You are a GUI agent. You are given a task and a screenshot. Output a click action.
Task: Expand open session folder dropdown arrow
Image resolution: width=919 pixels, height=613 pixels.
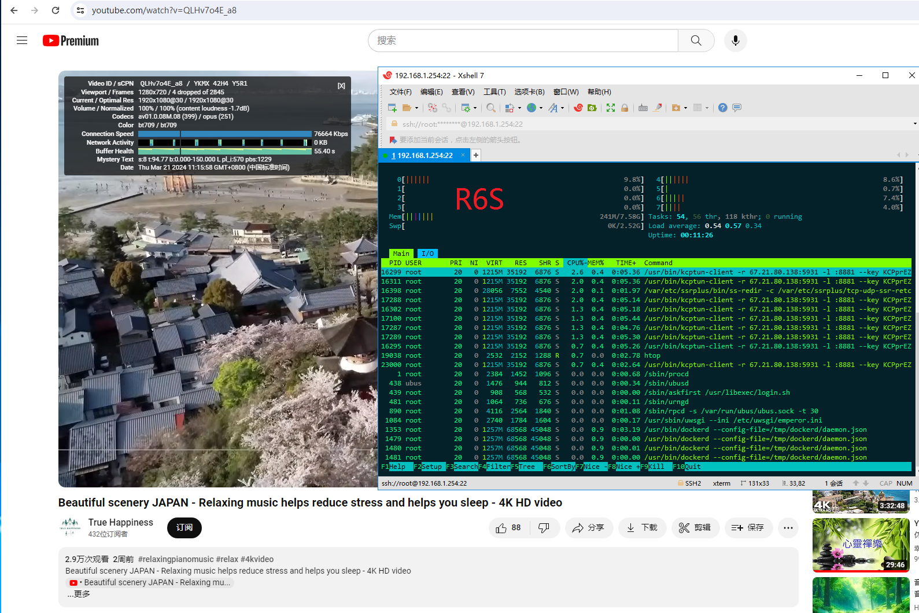click(x=416, y=108)
